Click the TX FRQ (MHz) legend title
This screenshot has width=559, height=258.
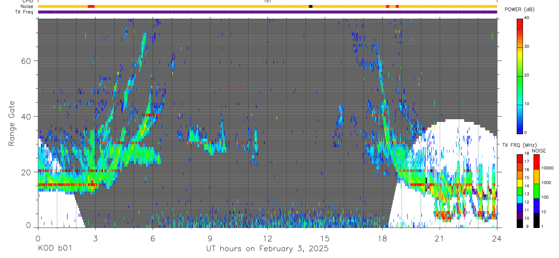519,145
